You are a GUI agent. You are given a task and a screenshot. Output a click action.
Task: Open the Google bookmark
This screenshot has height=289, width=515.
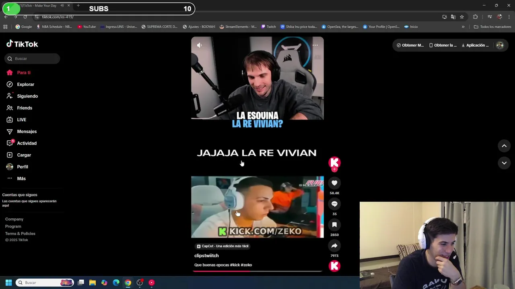tap(23, 27)
